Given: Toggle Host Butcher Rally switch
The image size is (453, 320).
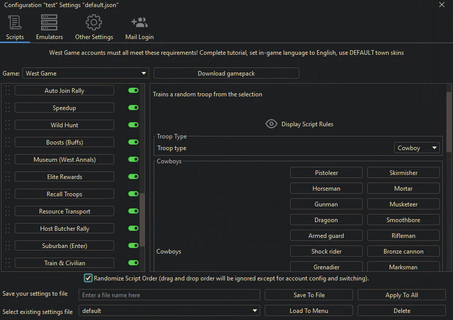Looking at the screenshot, I should (x=133, y=228).
